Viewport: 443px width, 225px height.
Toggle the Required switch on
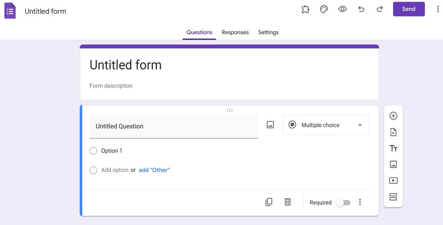click(x=344, y=202)
